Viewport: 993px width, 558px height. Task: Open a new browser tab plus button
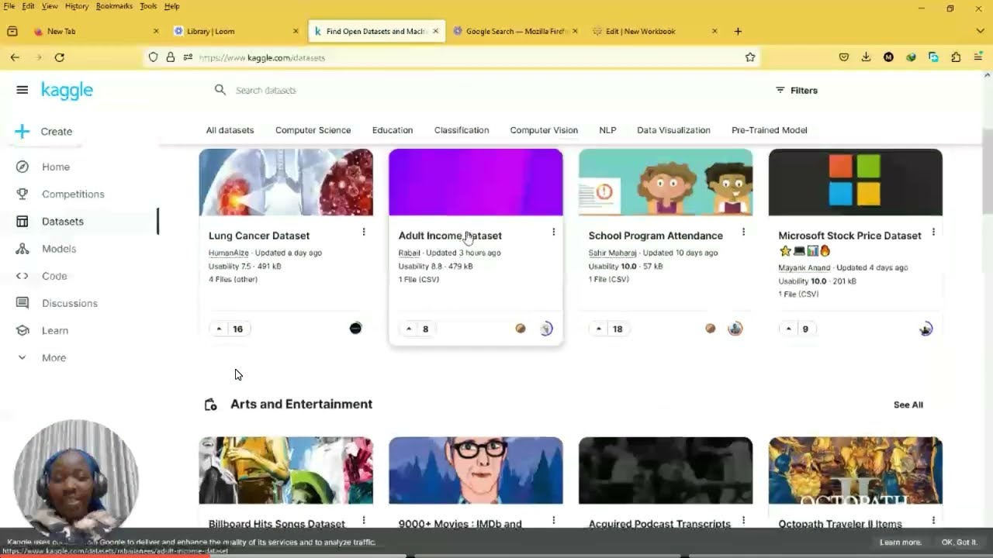[738, 31]
